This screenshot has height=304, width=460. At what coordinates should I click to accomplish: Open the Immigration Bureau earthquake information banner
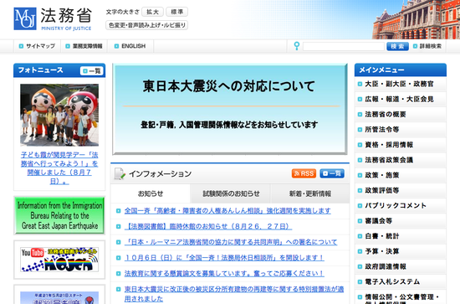click(59, 215)
